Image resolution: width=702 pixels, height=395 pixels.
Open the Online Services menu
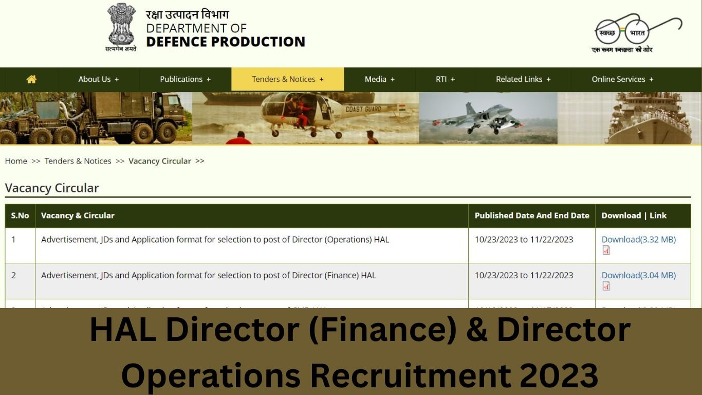click(x=622, y=79)
